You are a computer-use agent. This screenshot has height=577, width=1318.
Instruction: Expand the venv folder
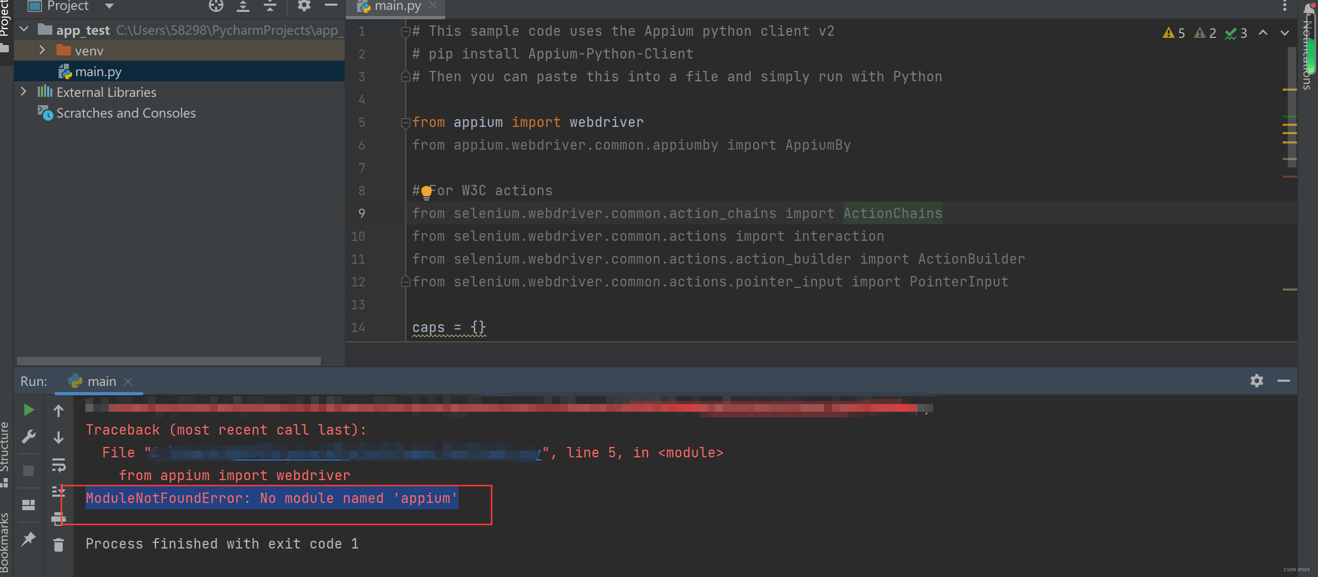[x=42, y=50]
